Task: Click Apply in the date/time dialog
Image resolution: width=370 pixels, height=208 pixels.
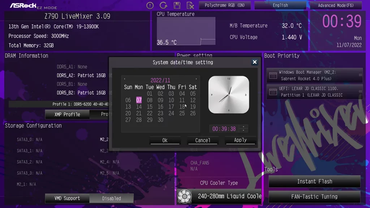Action: (x=240, y=140)
